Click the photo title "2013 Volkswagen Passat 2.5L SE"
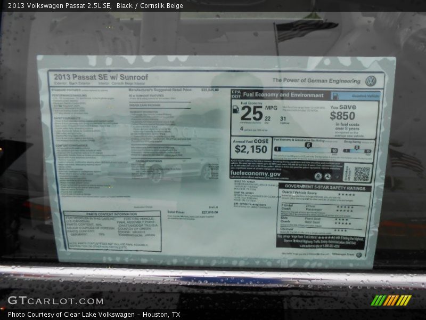 click(60, 6)
